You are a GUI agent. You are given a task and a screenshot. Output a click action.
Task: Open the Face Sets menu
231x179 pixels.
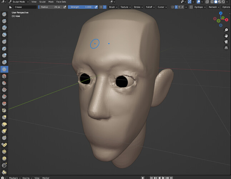[x=61, y=2]
